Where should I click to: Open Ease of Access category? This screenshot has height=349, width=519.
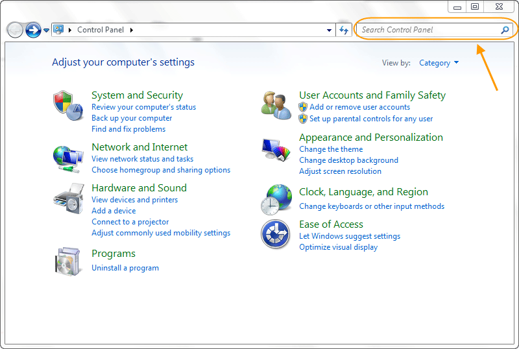tap(331, 224)
